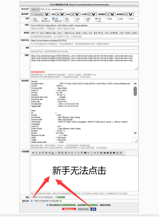This screenshot has height=217, width=159.
Task: Open the 音频编码 audio codec dropdown
Action: tap(129, 14)
